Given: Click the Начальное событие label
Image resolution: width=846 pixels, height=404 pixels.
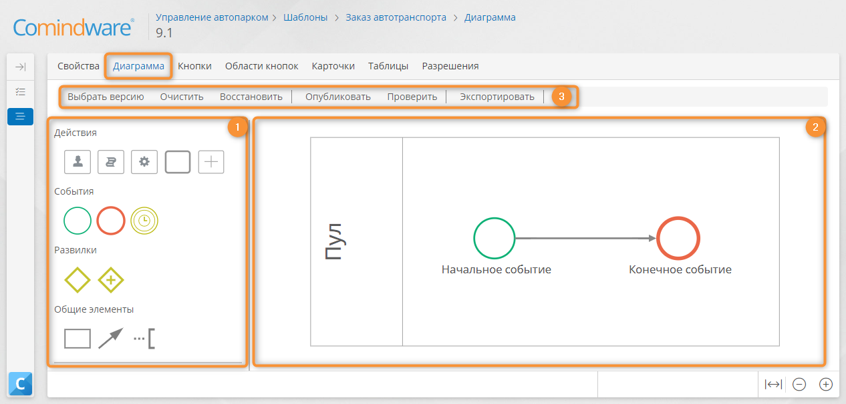Looking at the screenshot, I should pyautogui.click(x=497, y=270).
